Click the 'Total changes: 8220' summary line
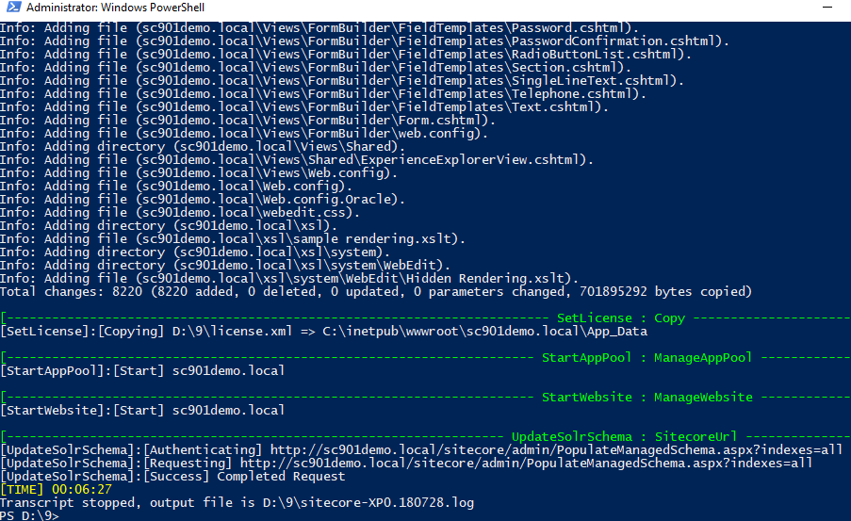The width and height of the screenshot is (851, 521). coord(376,291)
